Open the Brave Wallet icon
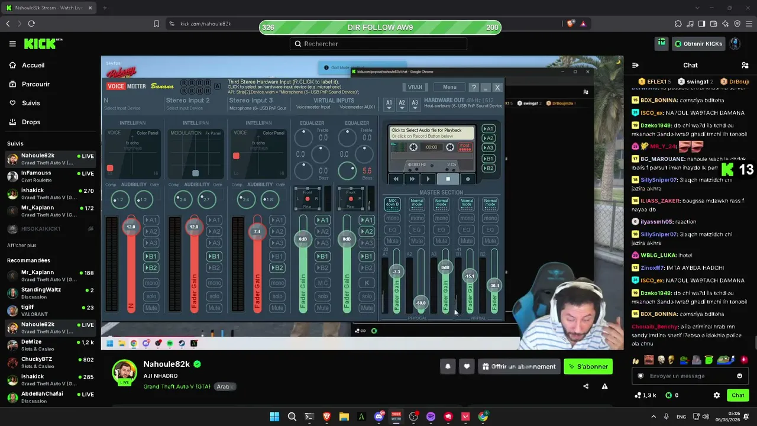This screenshot has height=426, width=757. tap(714, 24)
